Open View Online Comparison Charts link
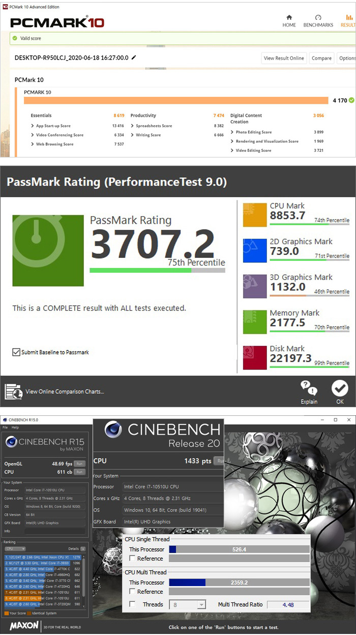Viewport: 356px width, 635px height. click(65, 391)
